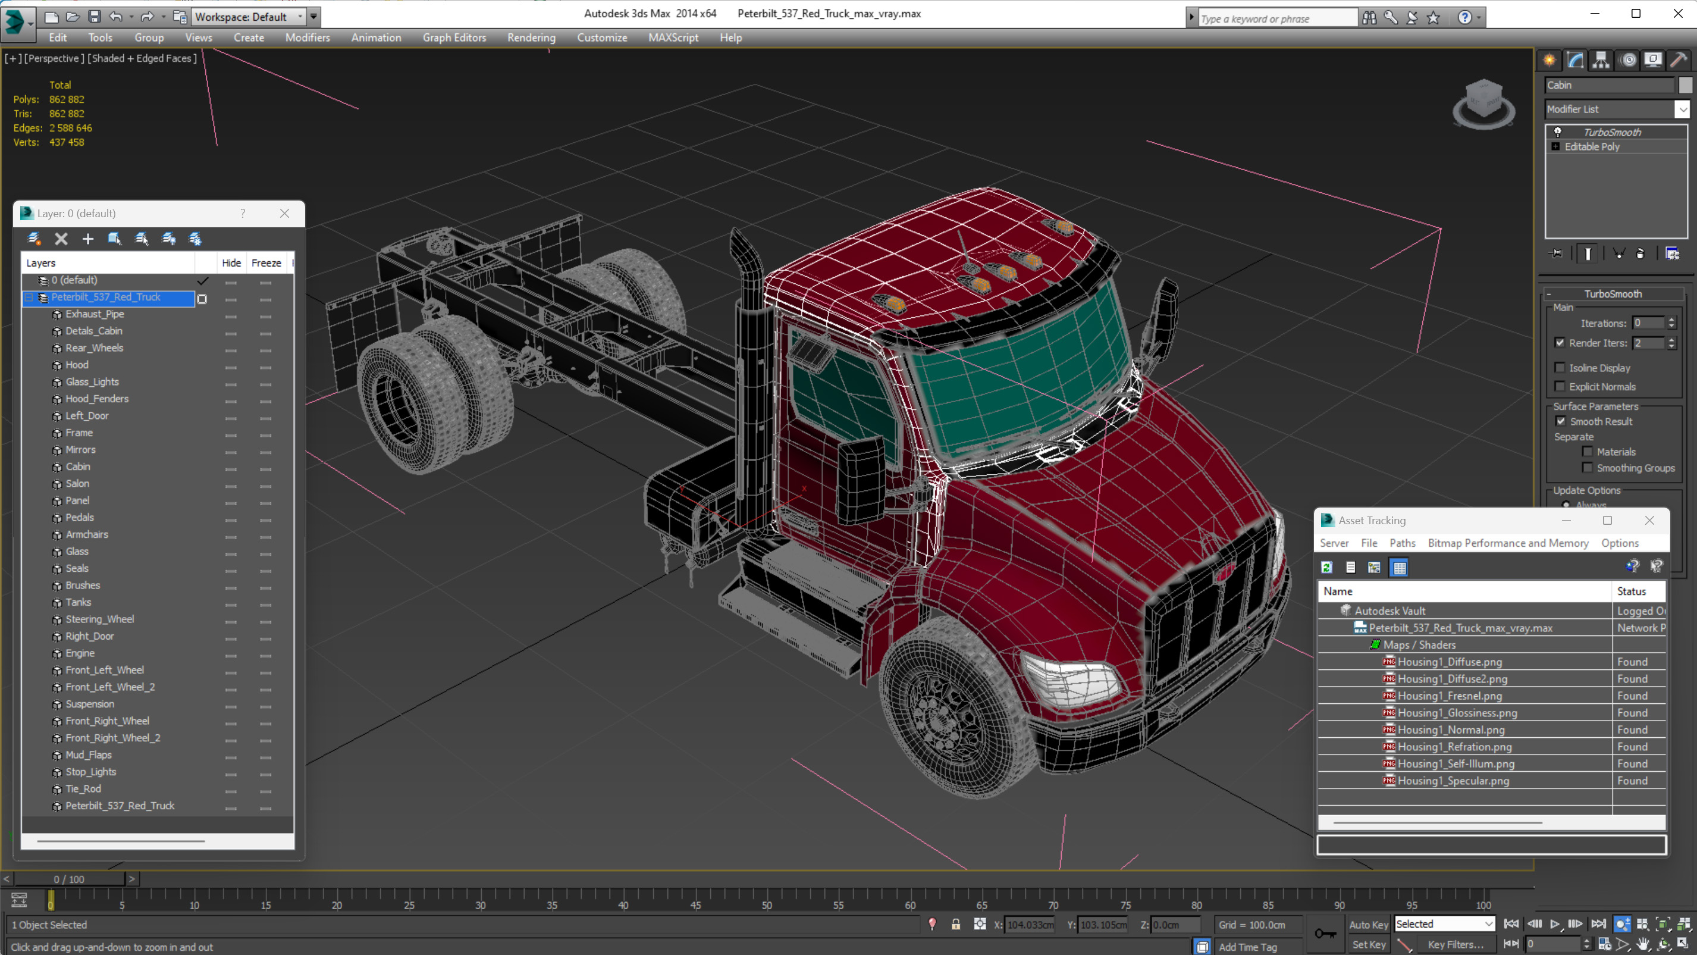Toggle Show End Result in the modifier stack
Image resolution: width=1697 pixels, height=955 pixels.
click(x=1588, y=253)
